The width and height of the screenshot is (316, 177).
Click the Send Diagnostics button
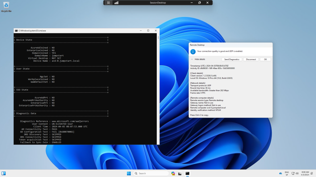[232, 59]
